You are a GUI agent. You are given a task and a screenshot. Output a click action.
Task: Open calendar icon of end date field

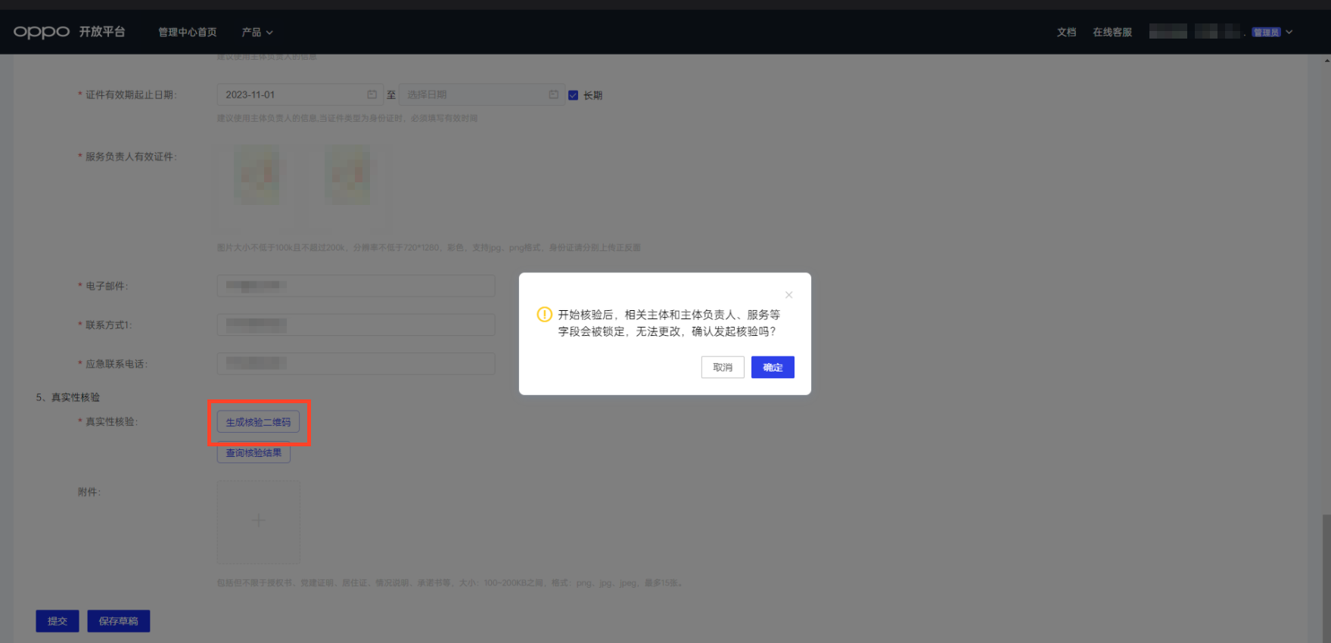coord(553,95)
